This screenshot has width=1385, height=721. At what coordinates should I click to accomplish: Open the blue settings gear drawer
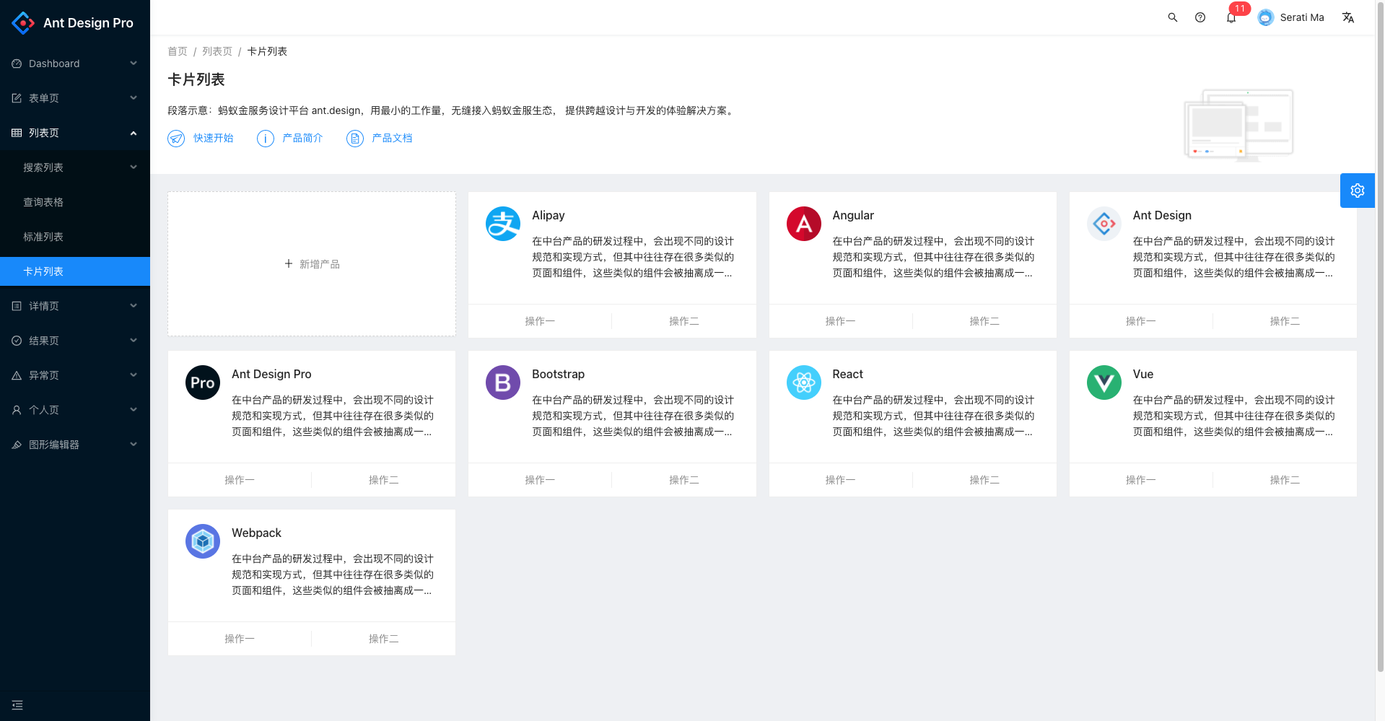pyautogui.click(x=1357, y=191)
